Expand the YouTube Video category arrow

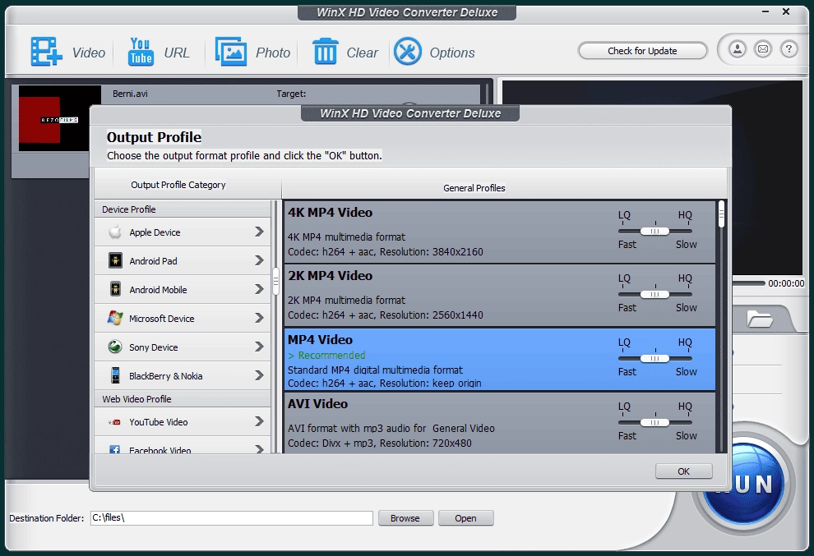[259, 421]
